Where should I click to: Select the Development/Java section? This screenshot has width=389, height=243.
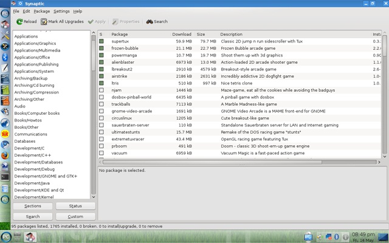pyautogui.click(x=32, y=183)
